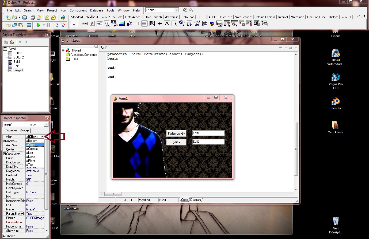
Task: Select Button1 in the Object TreeView
Action: click(18, 53)
